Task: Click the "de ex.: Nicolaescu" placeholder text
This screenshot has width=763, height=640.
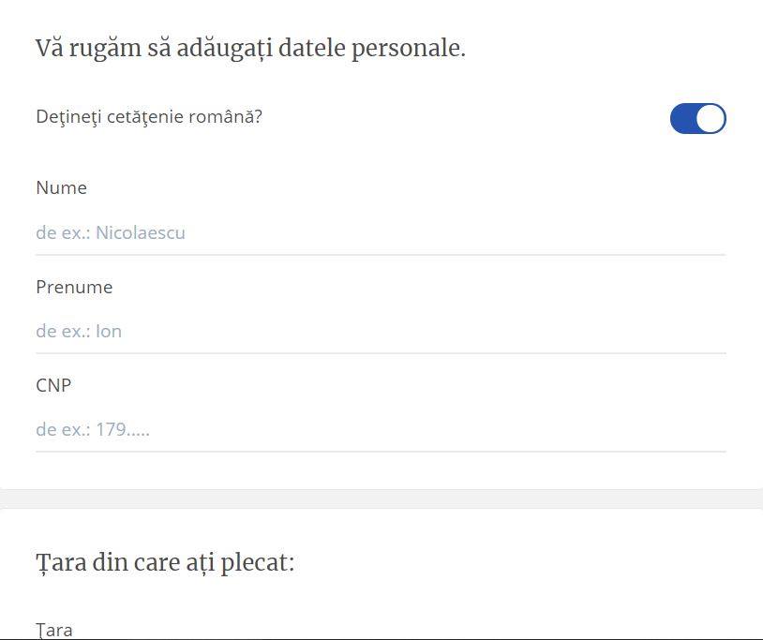Action: coord(111,232)
